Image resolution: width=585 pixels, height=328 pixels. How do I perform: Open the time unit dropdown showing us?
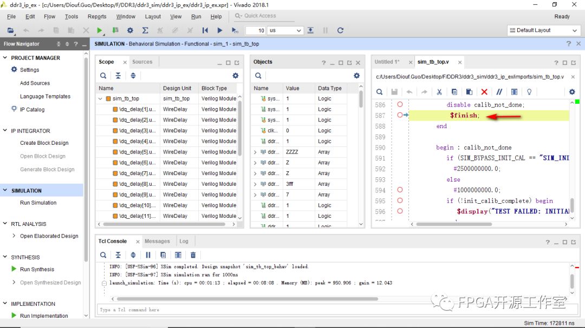point(285,31)
